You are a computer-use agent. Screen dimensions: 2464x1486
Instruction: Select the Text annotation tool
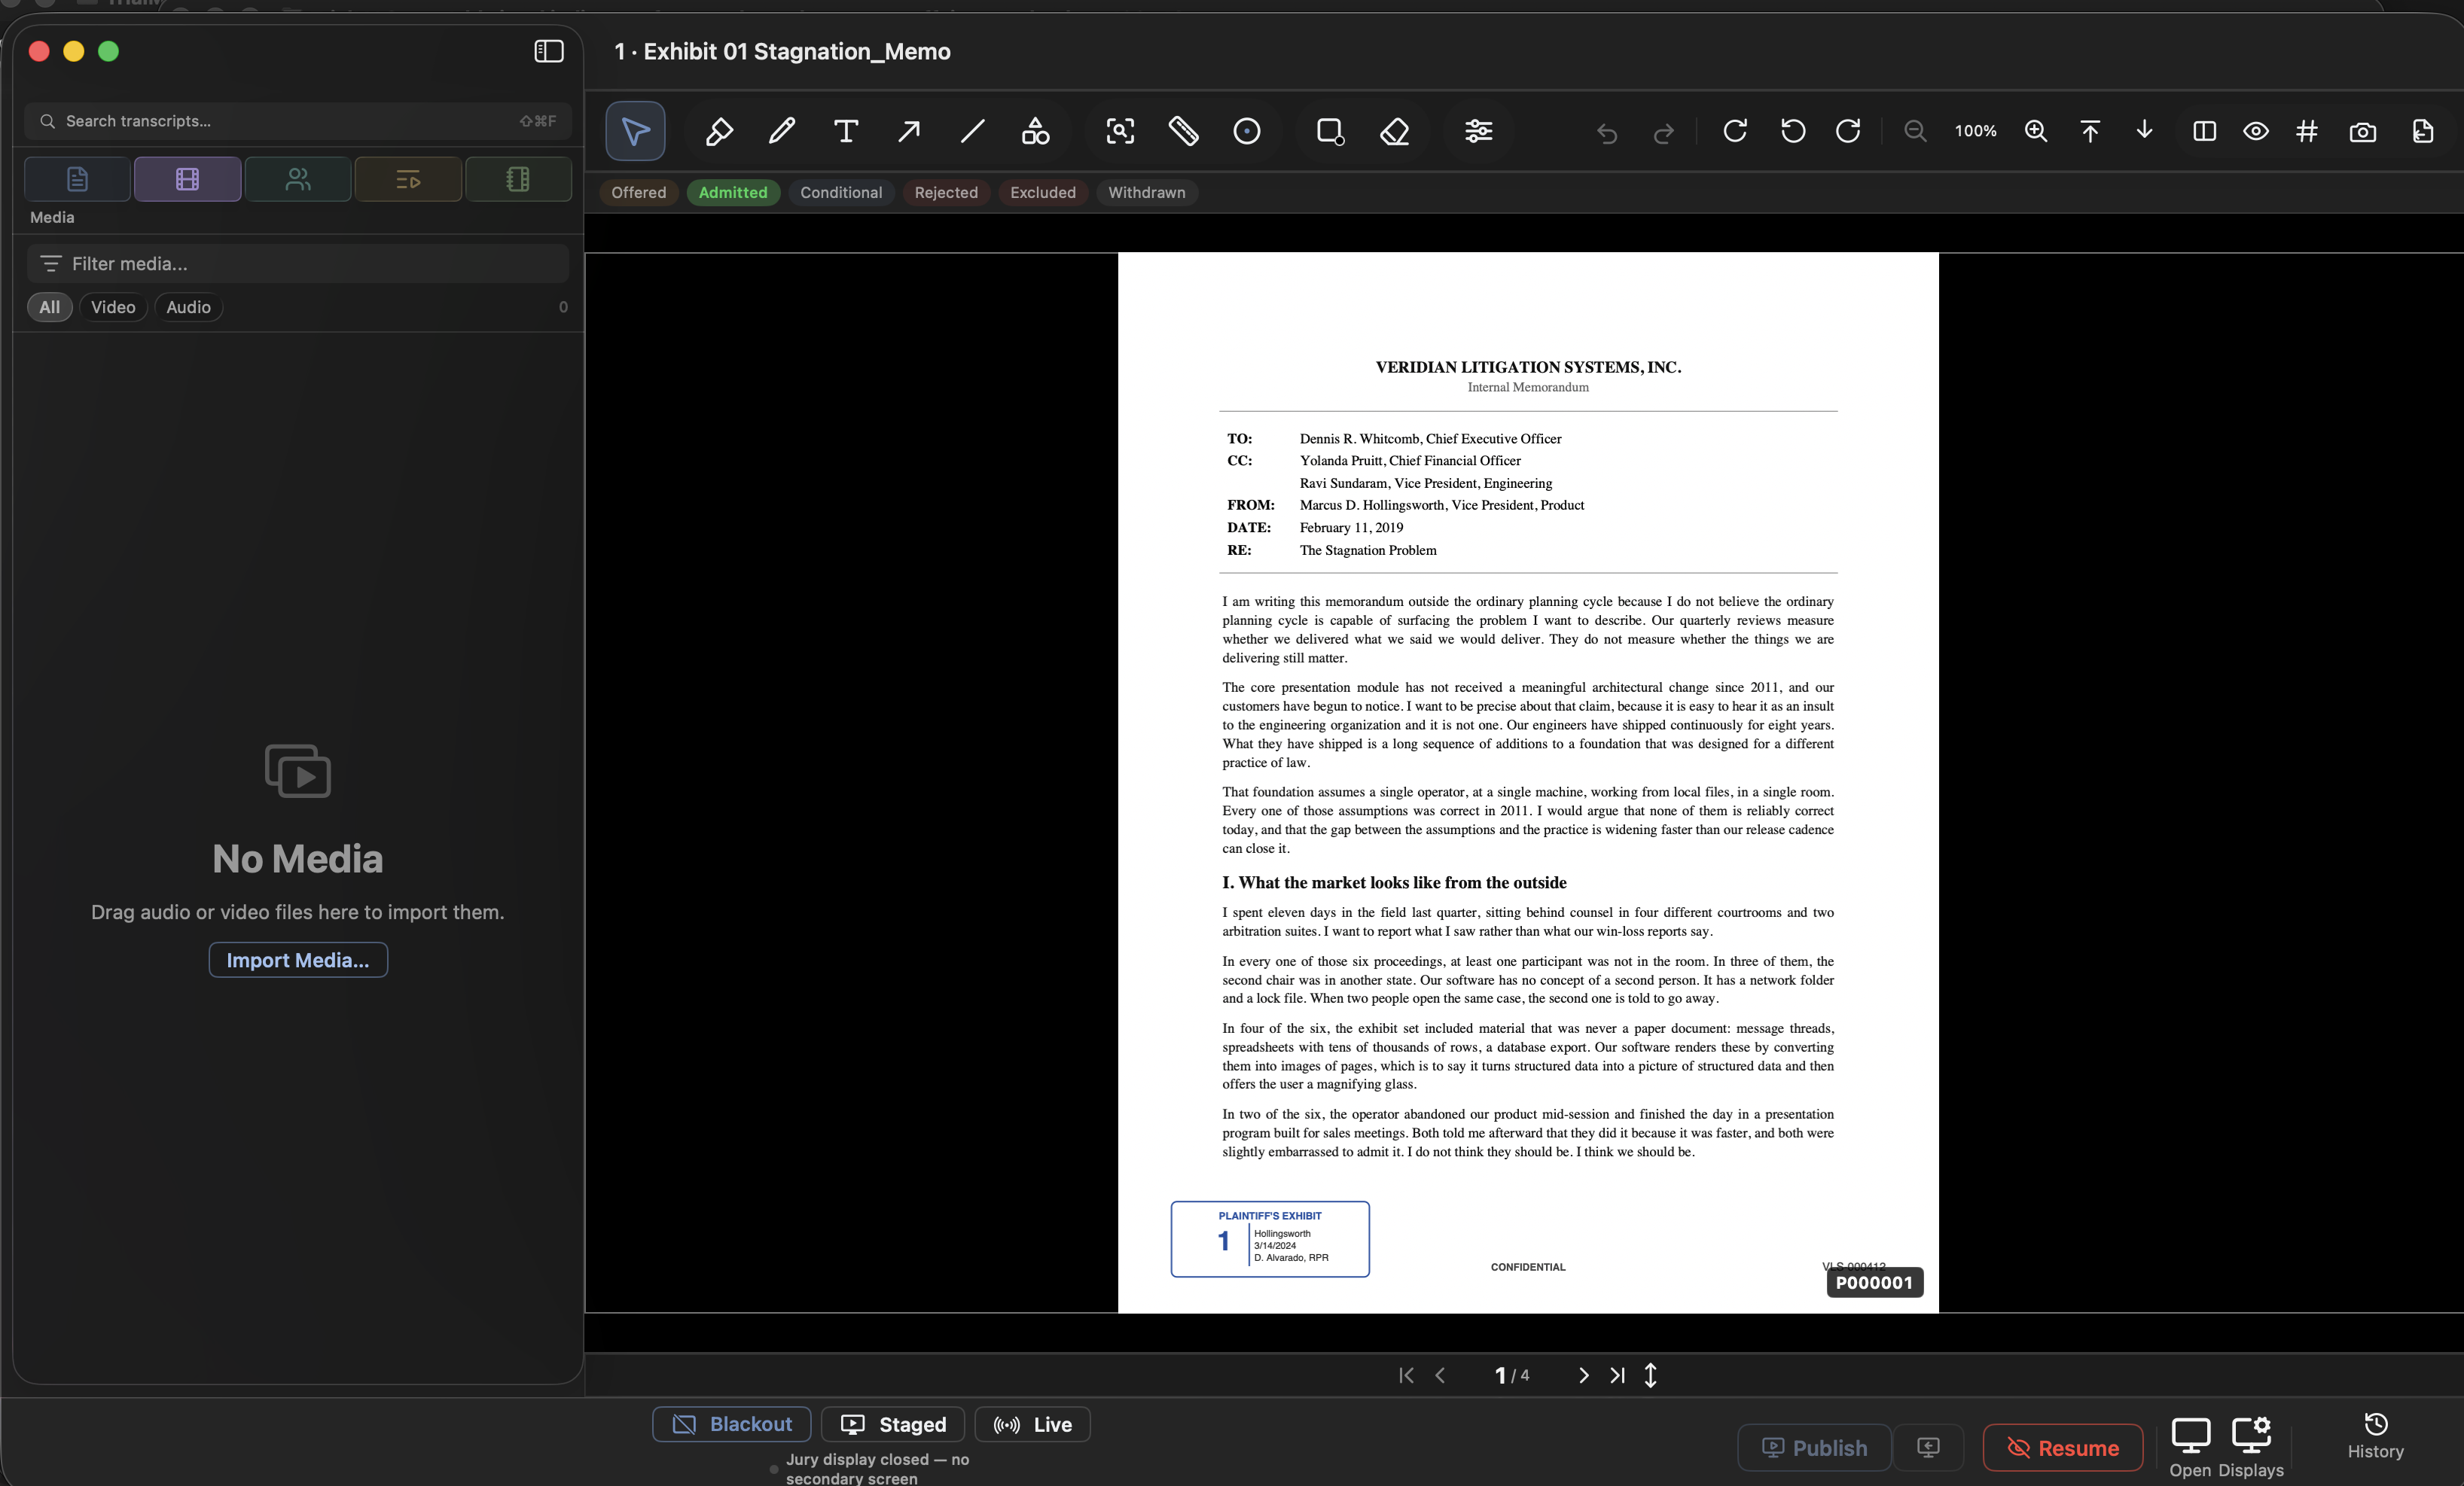pyautogui.click(x=846, y=131)
